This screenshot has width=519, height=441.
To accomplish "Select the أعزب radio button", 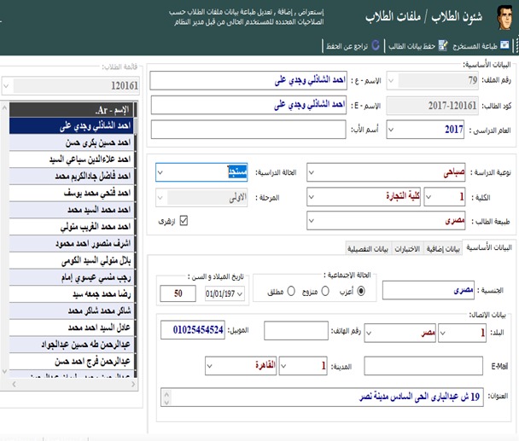I will [361, 291].
